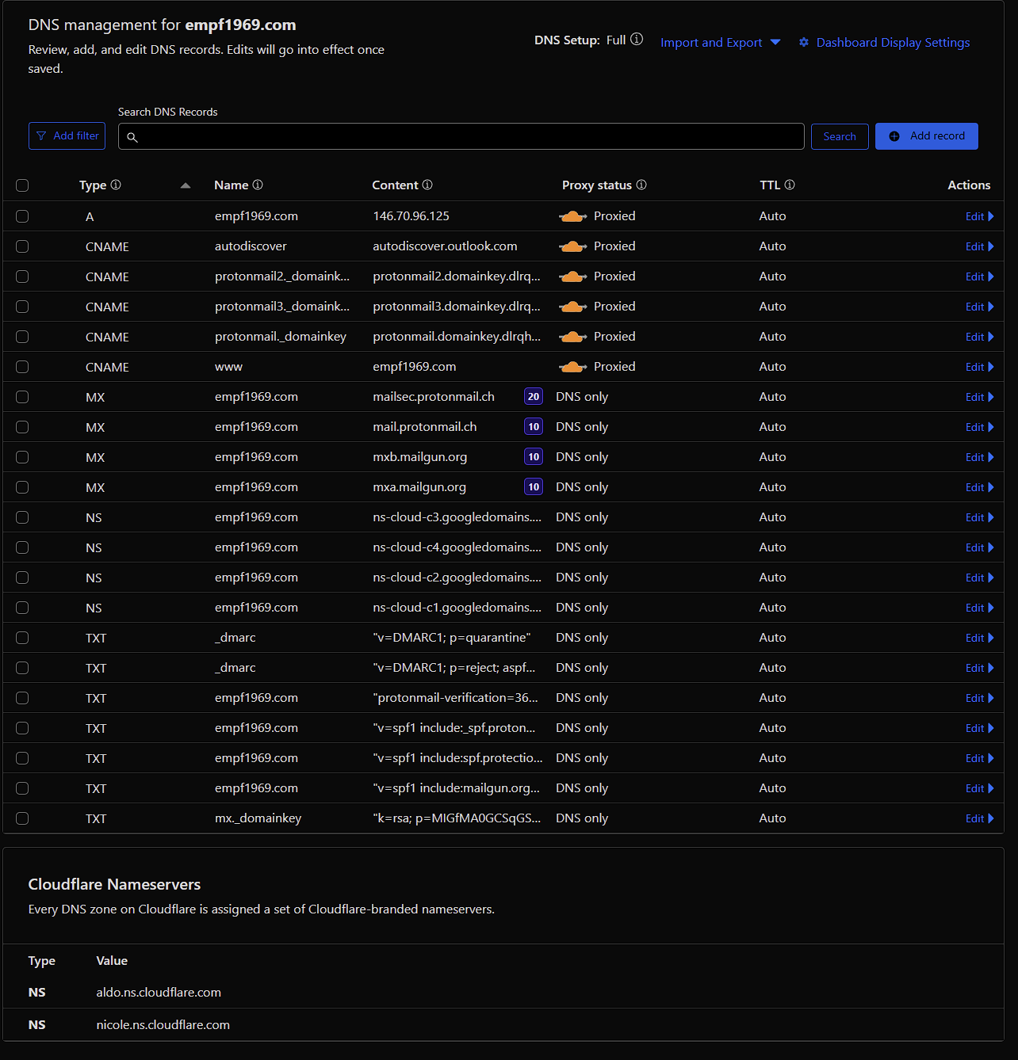Expand Edit for mail.protonmail.ch MX record

(979, 427)
